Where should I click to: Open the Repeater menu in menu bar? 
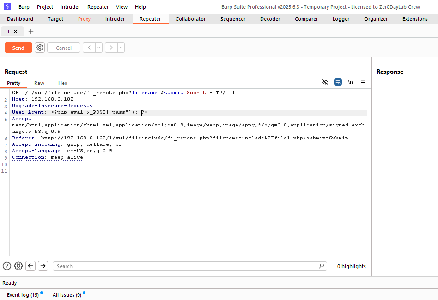coord(98,7)
